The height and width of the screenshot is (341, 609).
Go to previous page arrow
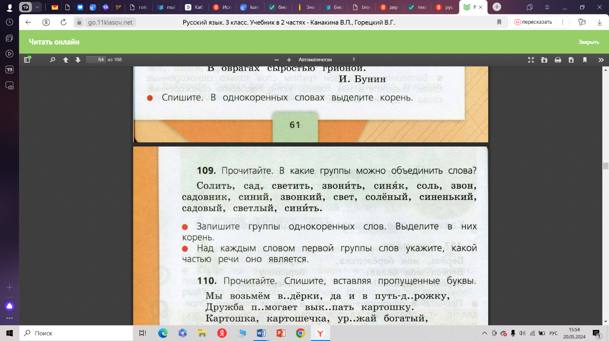click(x=65, y=60)
